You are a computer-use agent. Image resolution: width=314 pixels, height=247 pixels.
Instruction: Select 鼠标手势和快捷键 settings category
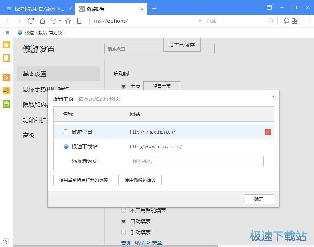tap(46, 89)
